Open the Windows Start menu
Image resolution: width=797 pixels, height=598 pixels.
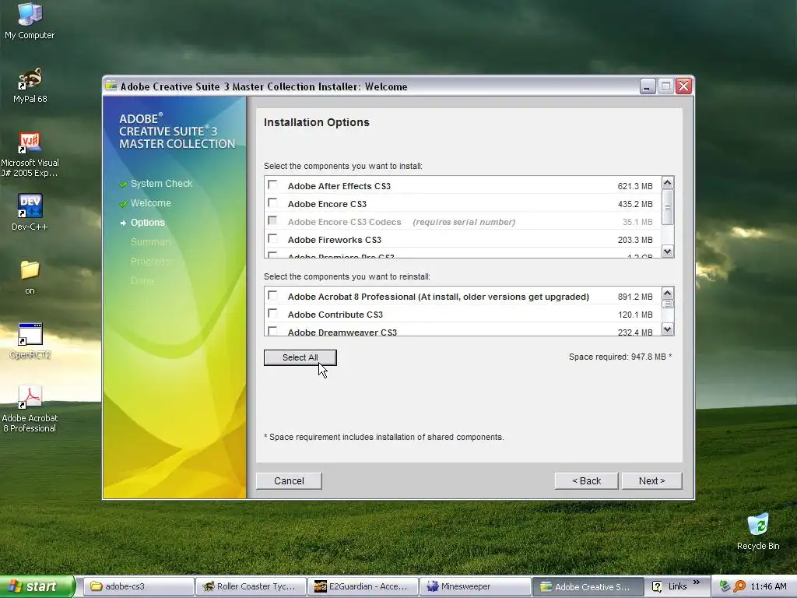[x=37, y=586]
